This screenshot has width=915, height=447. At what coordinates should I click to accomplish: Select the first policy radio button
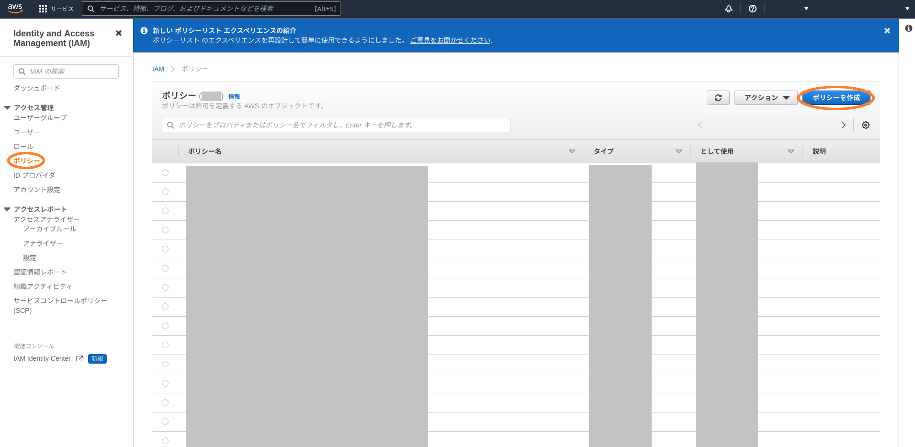click(165, 172)
